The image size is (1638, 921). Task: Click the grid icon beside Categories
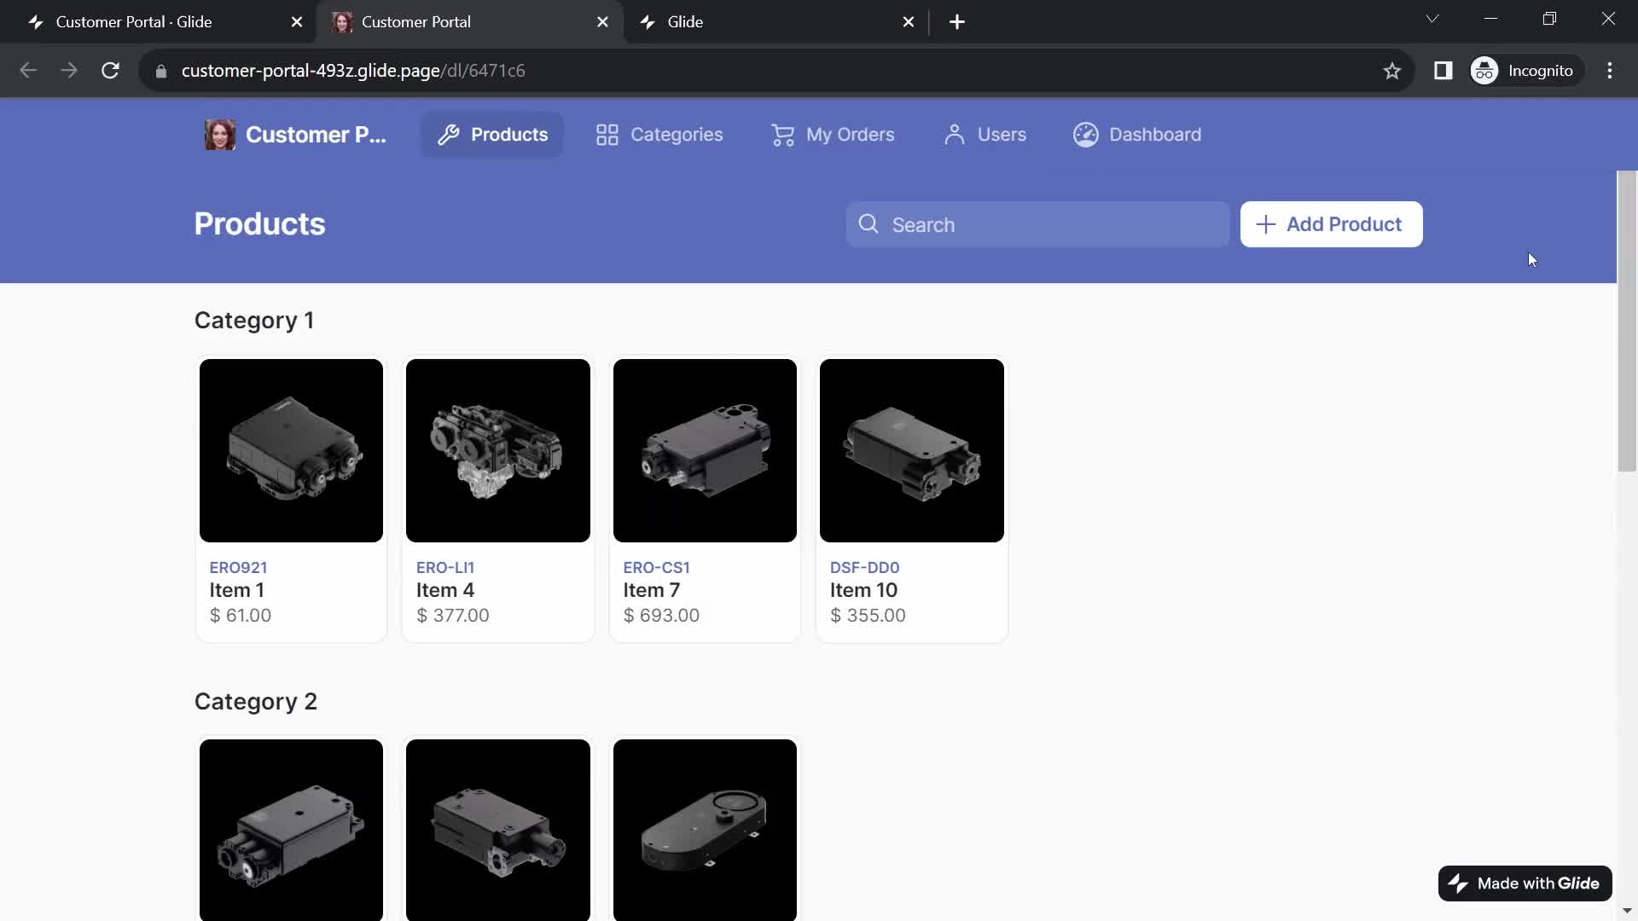point(607,135)
